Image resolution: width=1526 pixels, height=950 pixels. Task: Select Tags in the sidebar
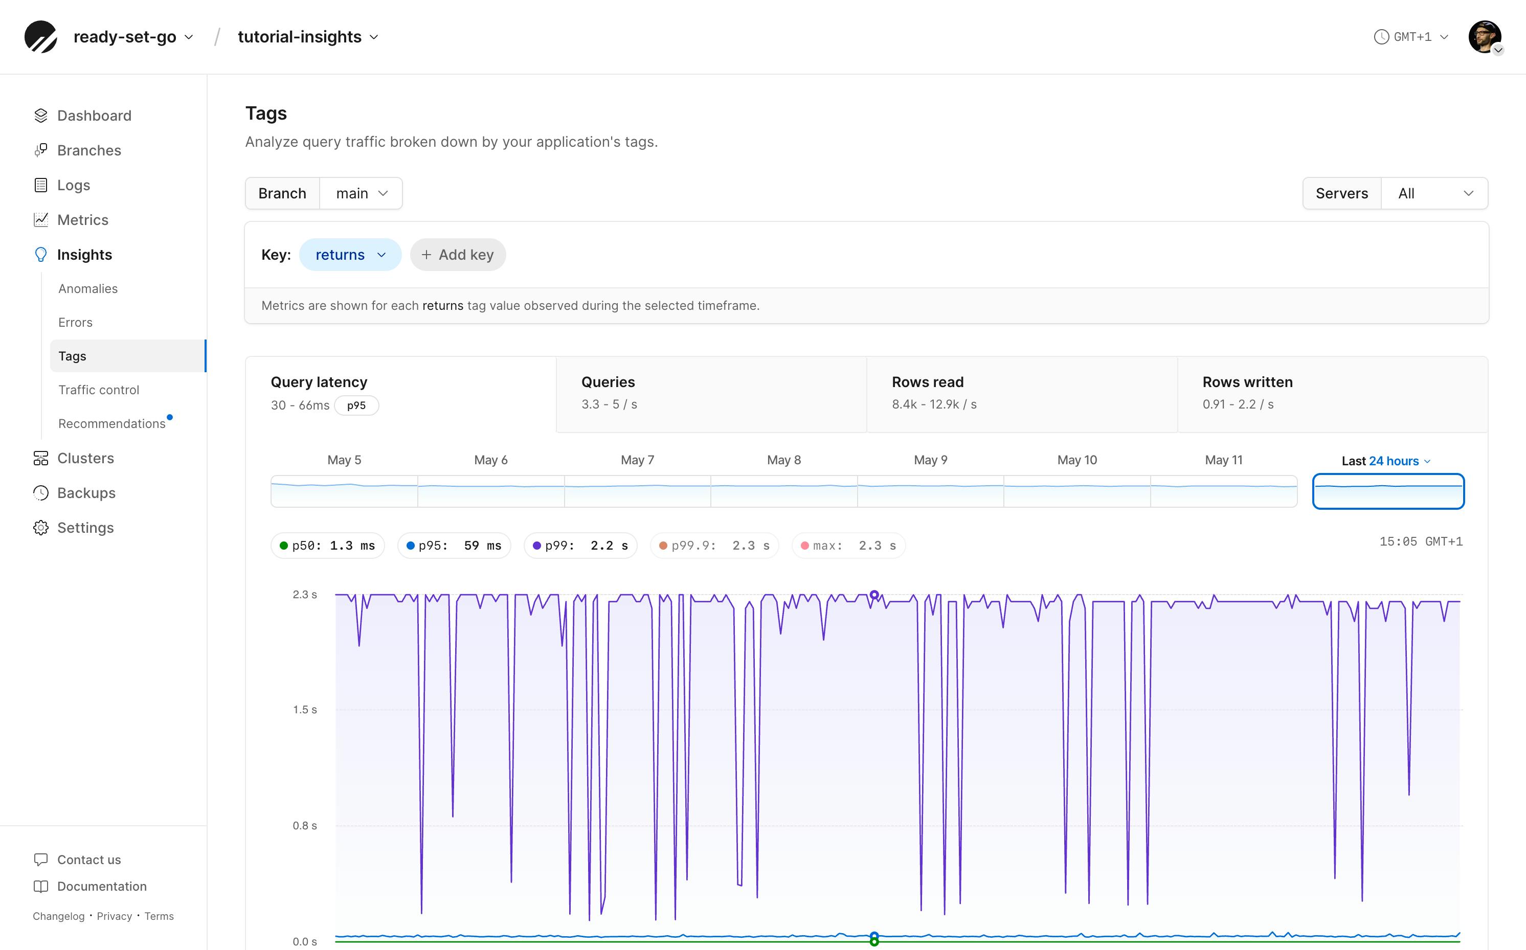[x=128, y=356]
